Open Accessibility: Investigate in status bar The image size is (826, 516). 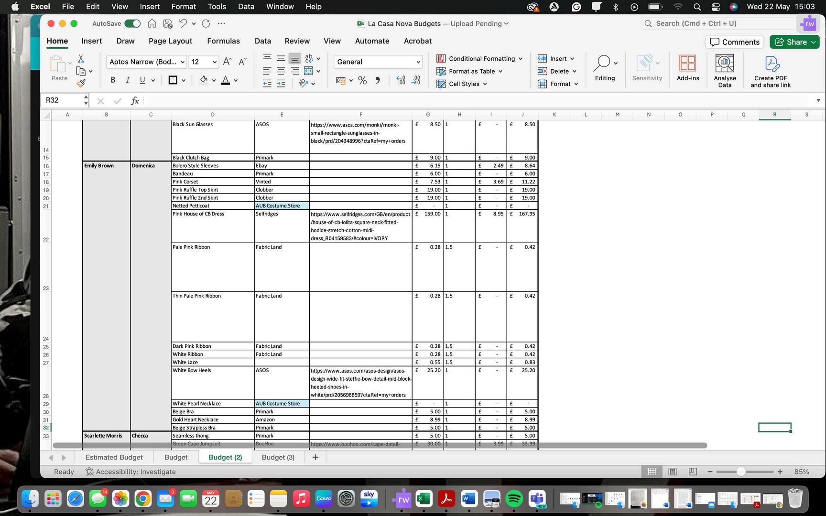[x=130, y=472]
